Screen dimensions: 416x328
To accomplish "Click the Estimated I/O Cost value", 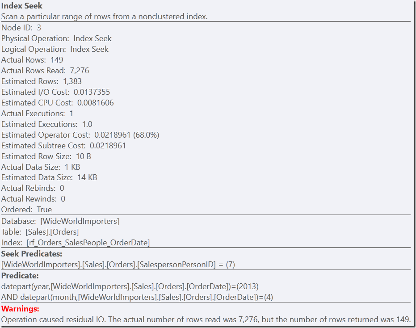I will pos(92,92).
